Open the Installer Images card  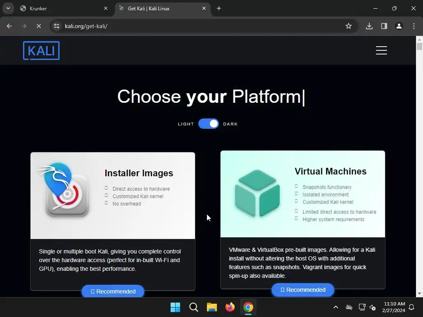[x=113, y=221]
